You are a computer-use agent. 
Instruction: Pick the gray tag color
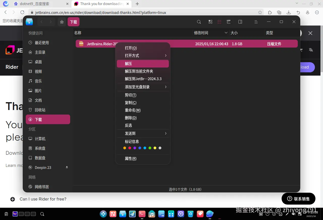160,148
